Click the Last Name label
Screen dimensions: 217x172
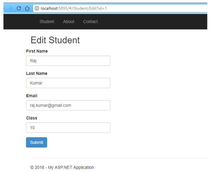[x=37, y=73]
